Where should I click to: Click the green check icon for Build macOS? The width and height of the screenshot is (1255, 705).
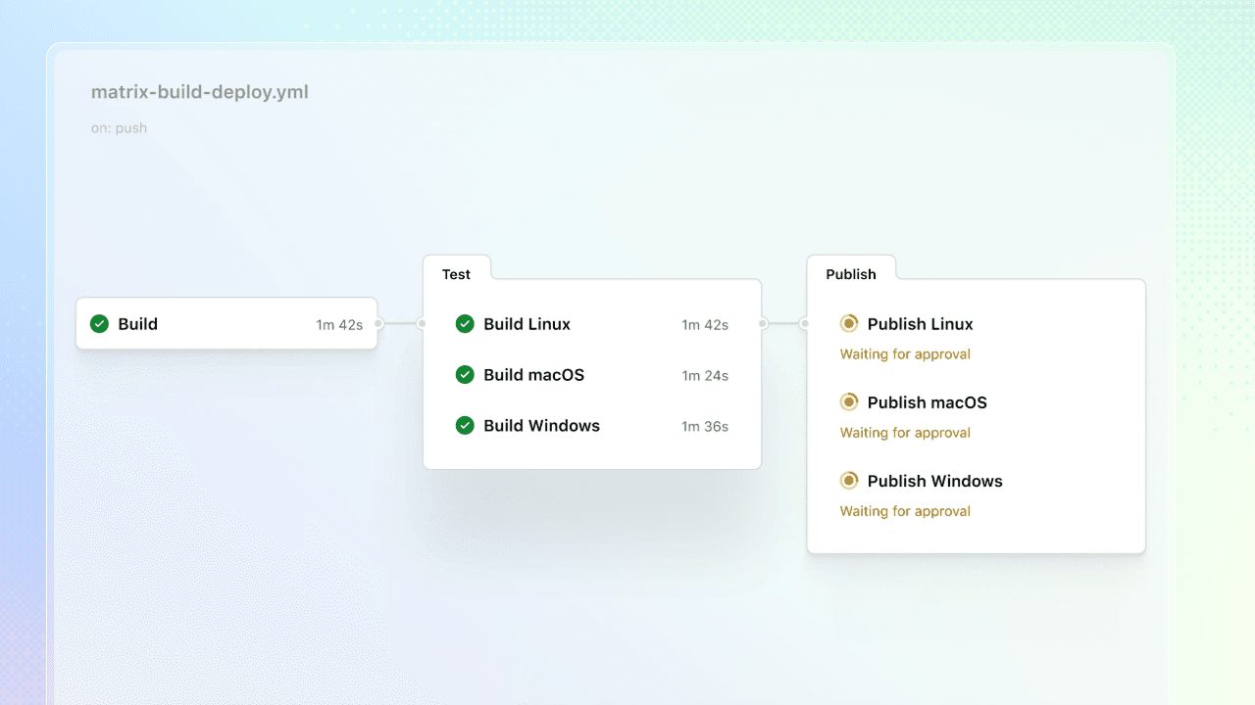pyautogui.click(x=465, y=375)
